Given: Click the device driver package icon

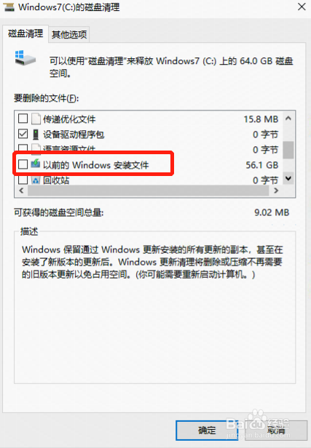Looking at the screenshot, I should pyautogui.click(x=36, y=135).
